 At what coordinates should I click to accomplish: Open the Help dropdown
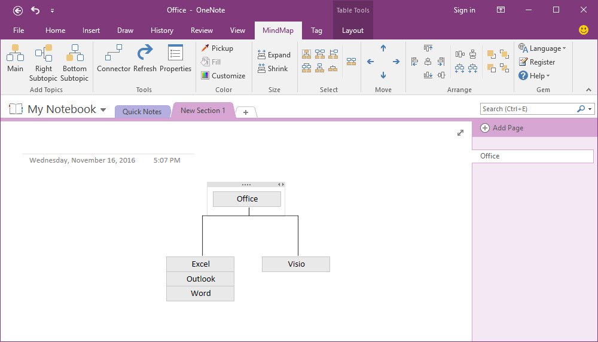534,75
